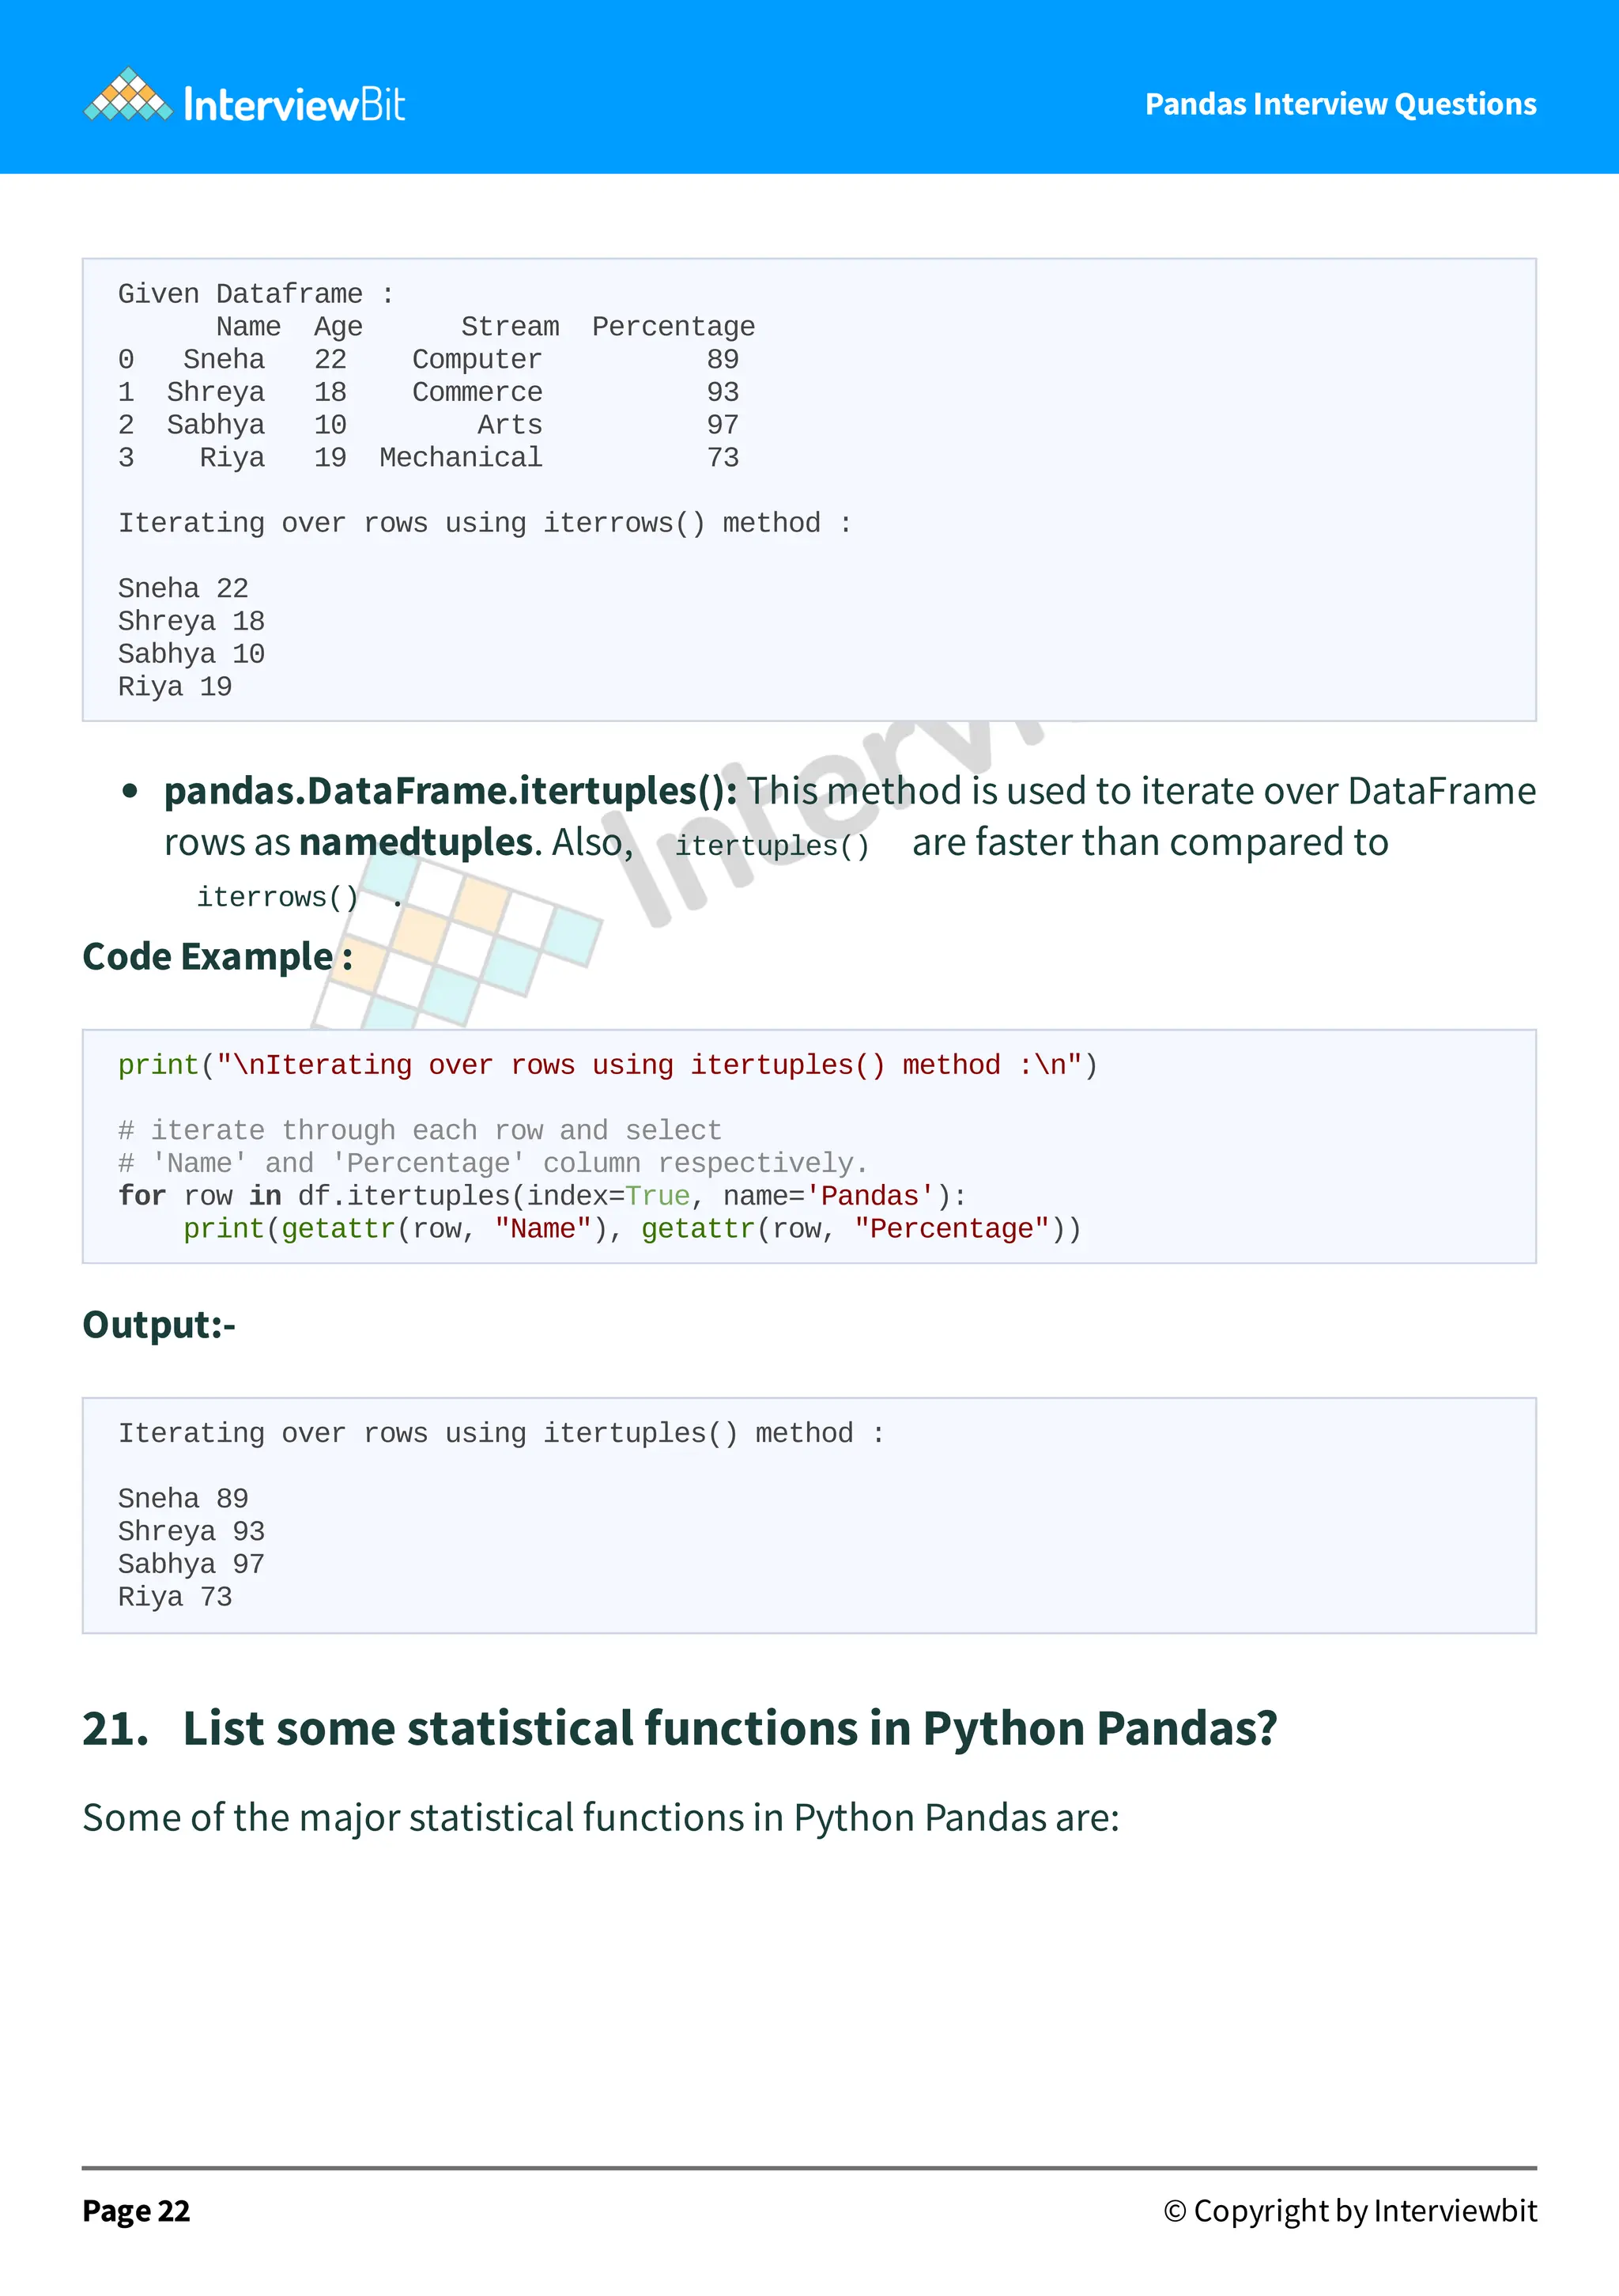The width and height of the screenshot is (1619, 2296).
Task: Click the bold pandas.DataFrame.itertuples() term
Action: pyautogui.click(x=451, y=791)
